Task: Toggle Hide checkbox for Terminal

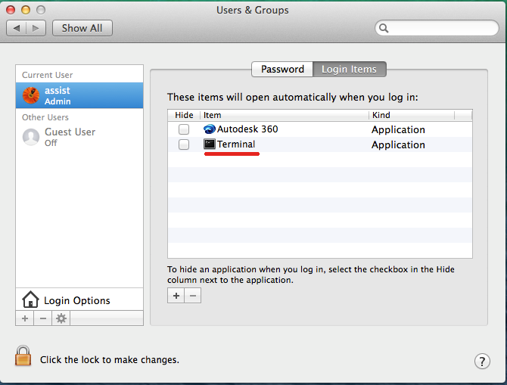Action: 184,144
